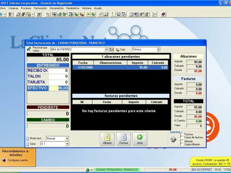Enable the Copia Albarán checkbox
The image size is (231, 173).
point(182,144)
